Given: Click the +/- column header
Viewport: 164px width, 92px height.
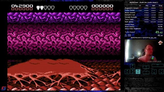Looking at the screenshot, I should pos(140,6).
